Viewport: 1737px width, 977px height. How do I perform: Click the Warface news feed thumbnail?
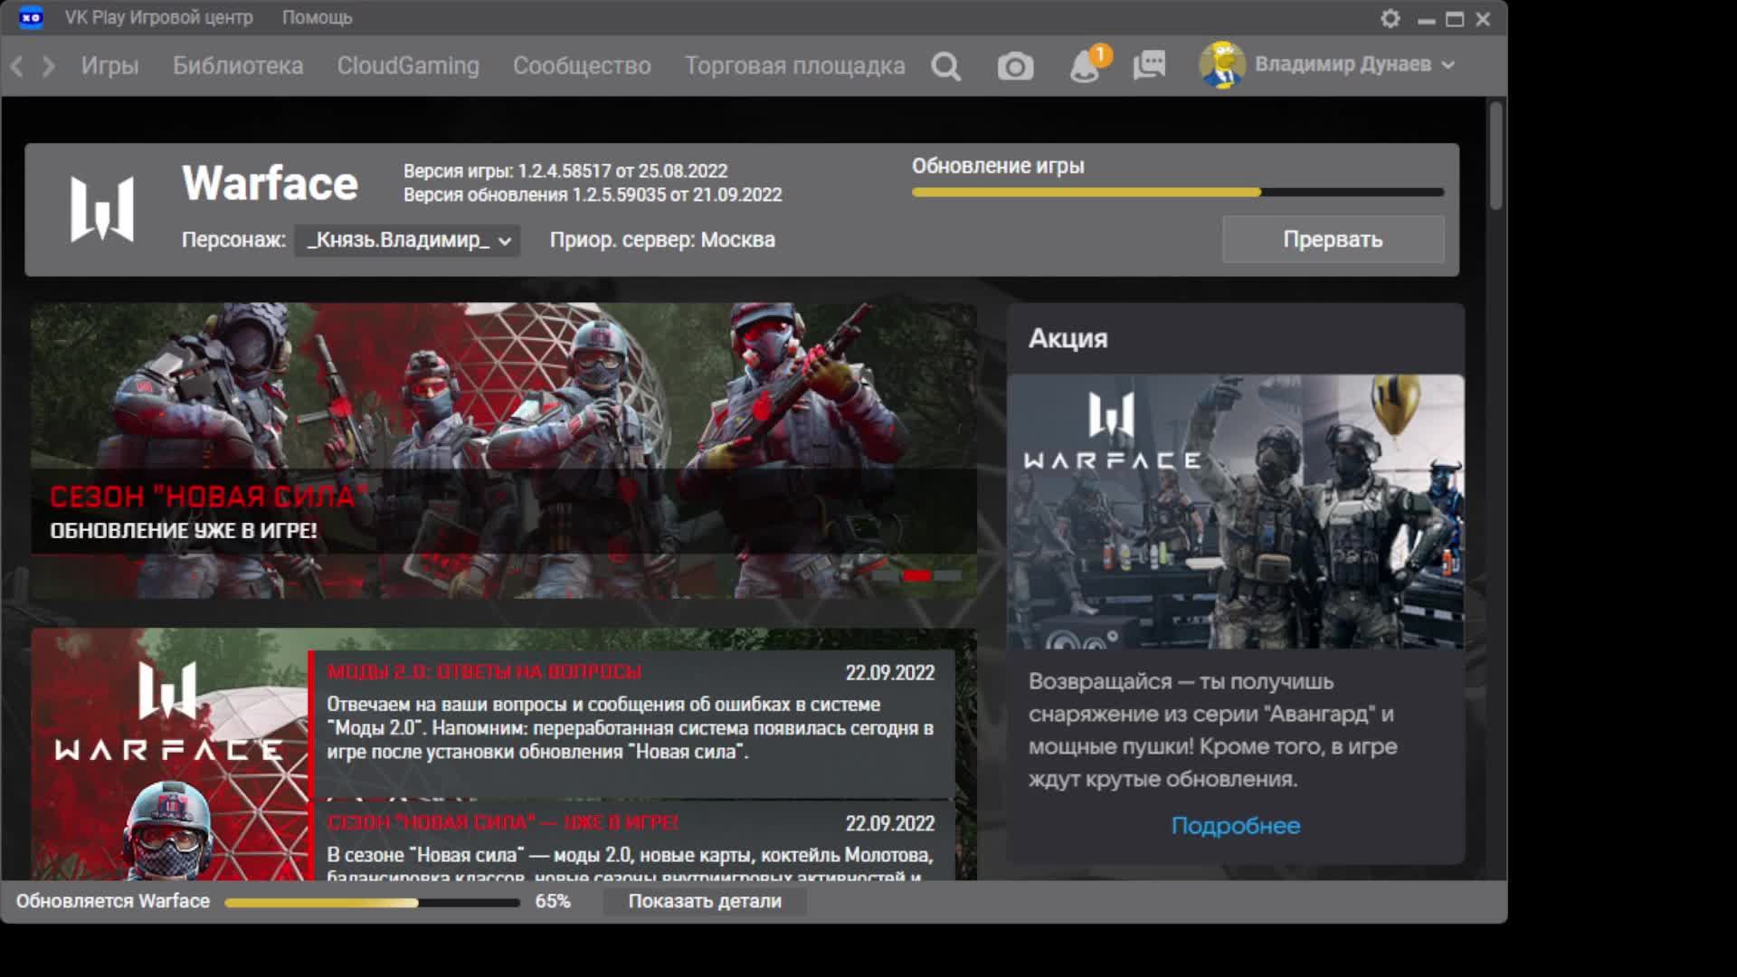point(169,754)
